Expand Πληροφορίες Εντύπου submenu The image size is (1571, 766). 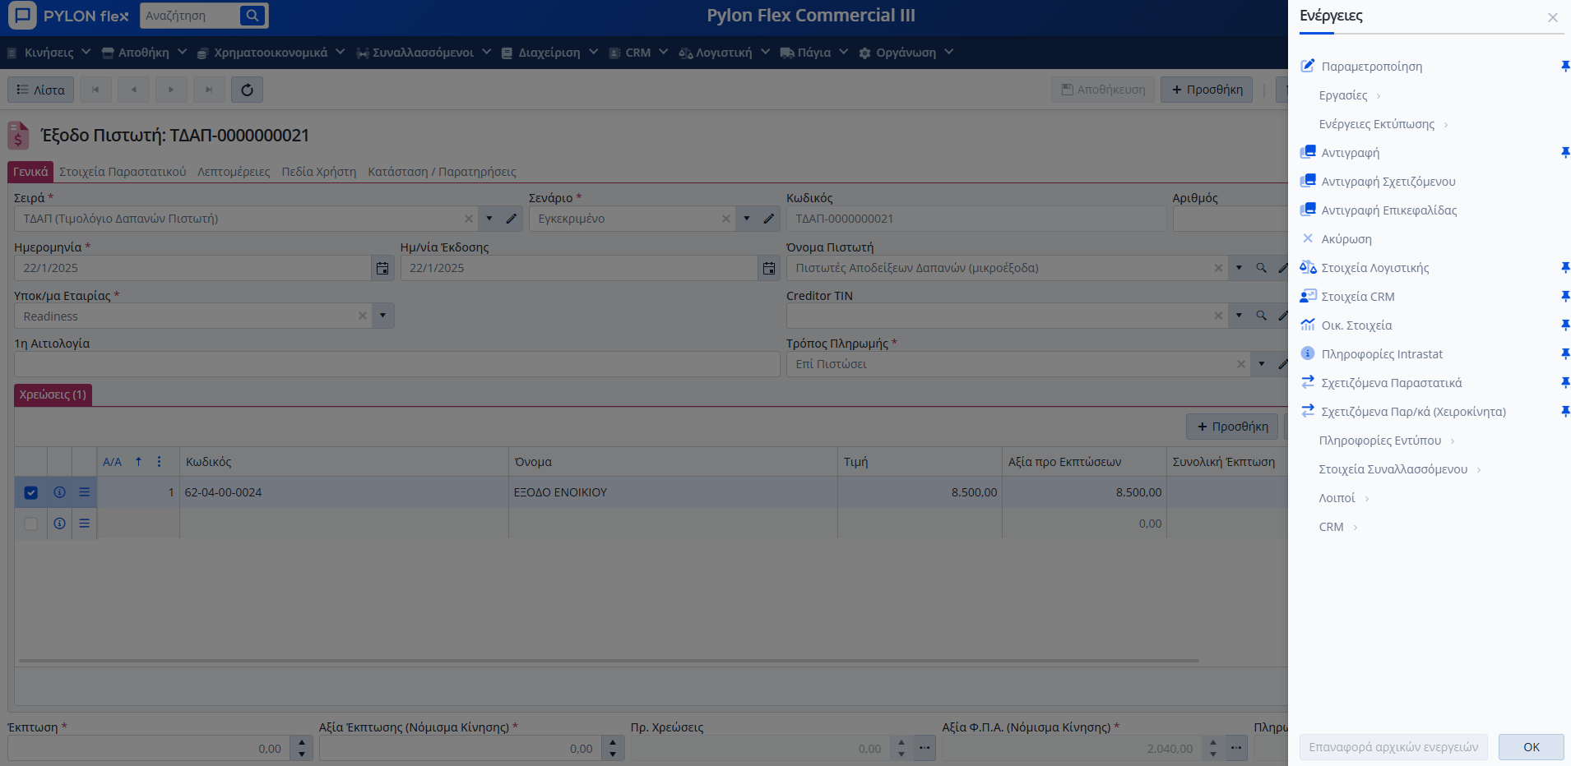1387,441
